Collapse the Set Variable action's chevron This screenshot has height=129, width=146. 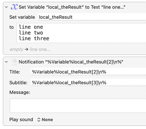coord(6,7)
